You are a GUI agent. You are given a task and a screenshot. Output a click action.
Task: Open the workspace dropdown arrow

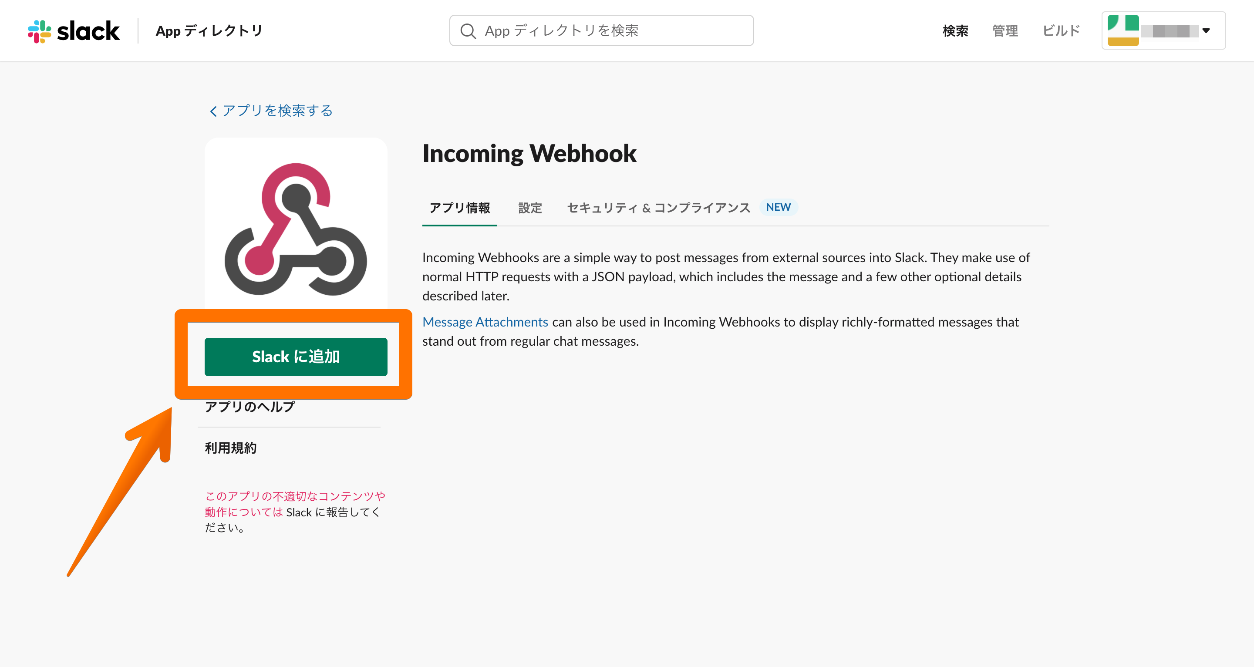[1205, 30]
